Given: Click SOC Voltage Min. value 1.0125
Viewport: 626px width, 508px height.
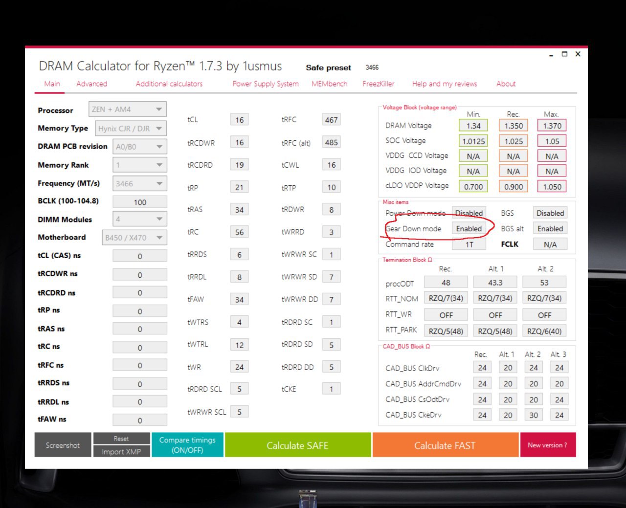Looking at the screenshot, I should (x=473, y=141).
